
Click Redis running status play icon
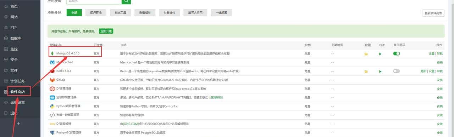click(x=380, y=72)
